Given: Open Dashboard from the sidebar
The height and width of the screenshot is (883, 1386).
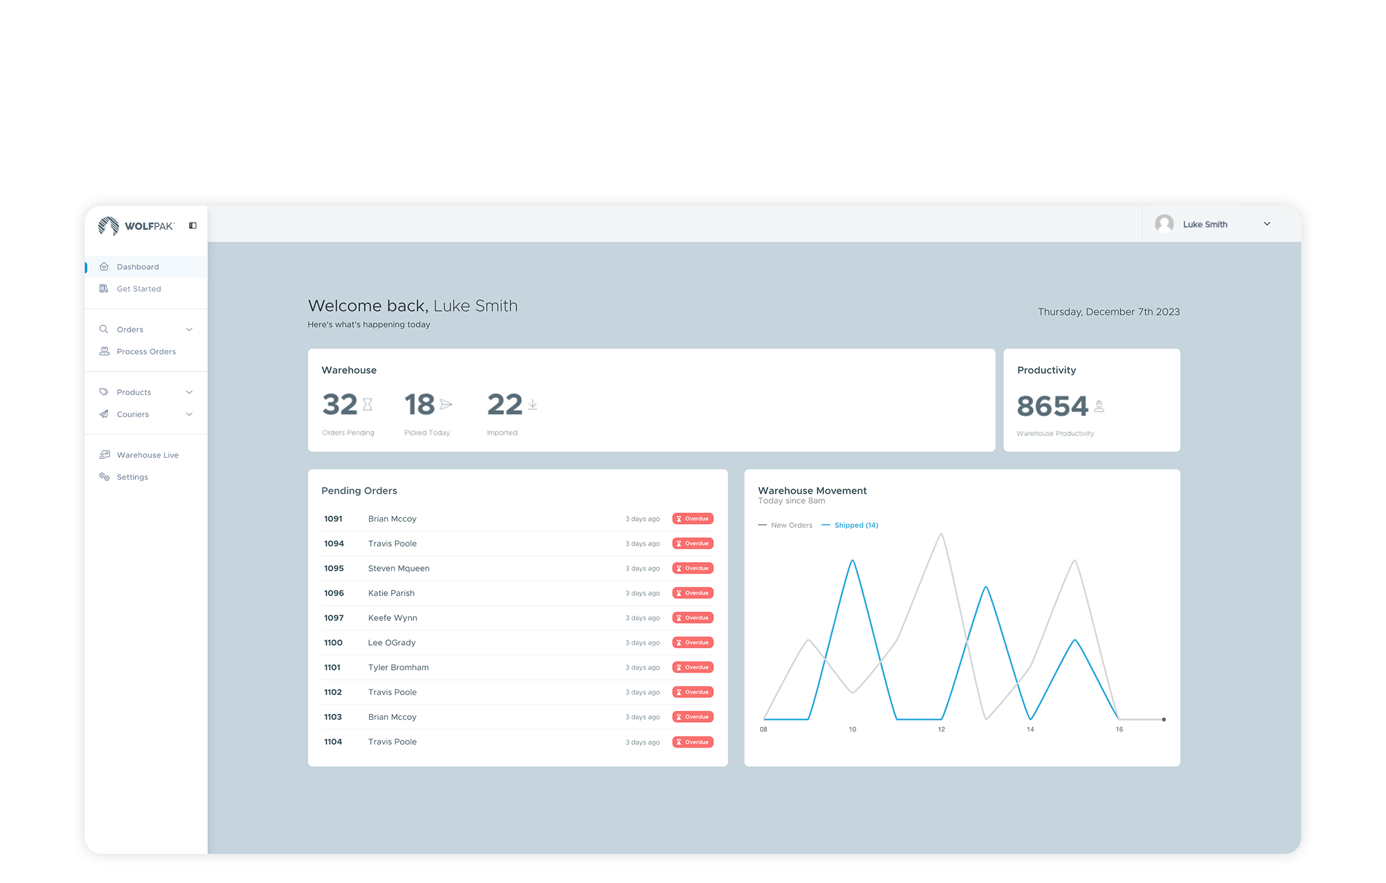Looking at the screenshot, I should pos(137,266).
